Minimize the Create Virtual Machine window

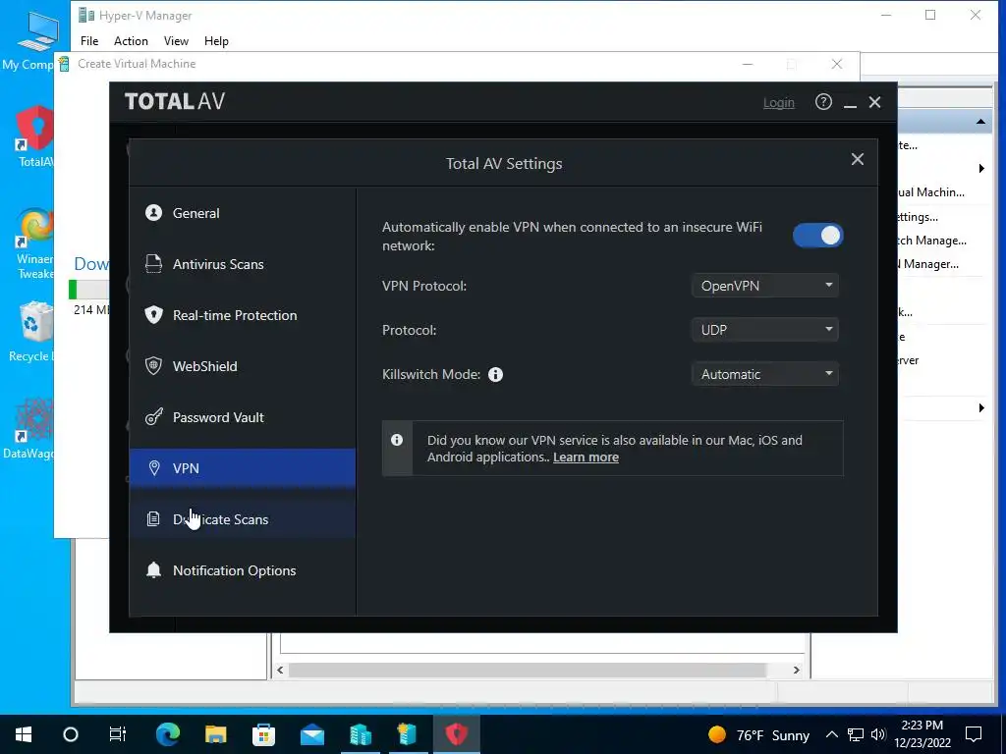coord(748,64)
